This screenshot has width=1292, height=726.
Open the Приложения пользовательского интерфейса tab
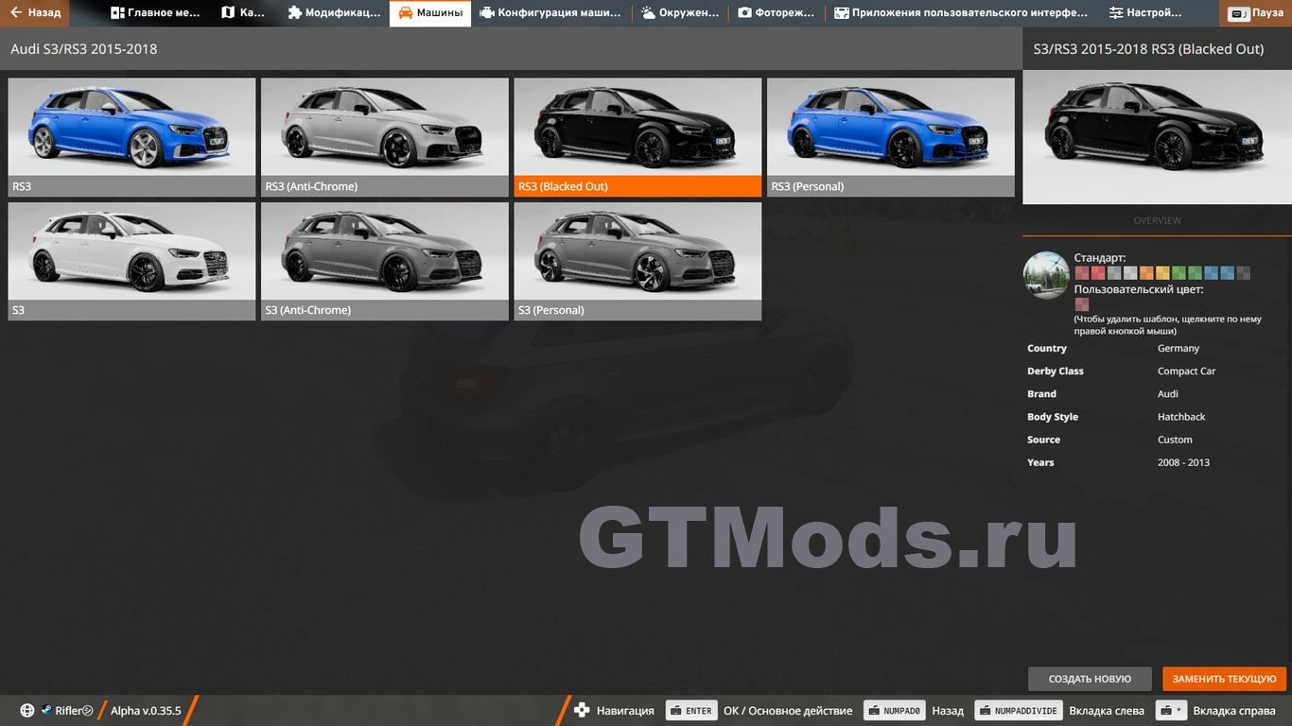coord(961,13)
